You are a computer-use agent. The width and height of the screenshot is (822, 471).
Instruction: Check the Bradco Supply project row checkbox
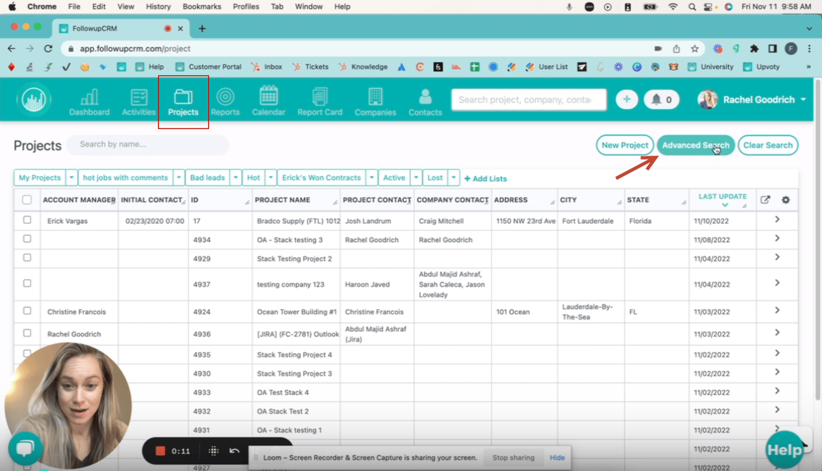click(27, 220)
